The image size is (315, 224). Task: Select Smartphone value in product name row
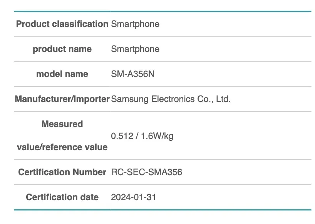tap(135, 49)
